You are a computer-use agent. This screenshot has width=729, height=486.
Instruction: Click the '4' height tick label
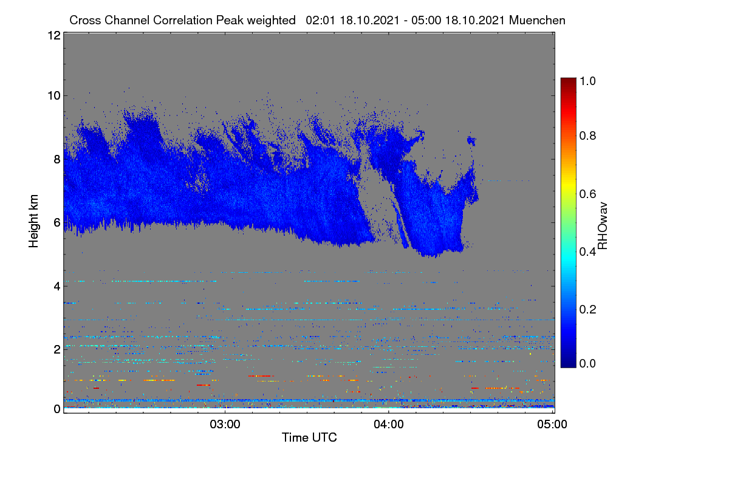[57, 286]
